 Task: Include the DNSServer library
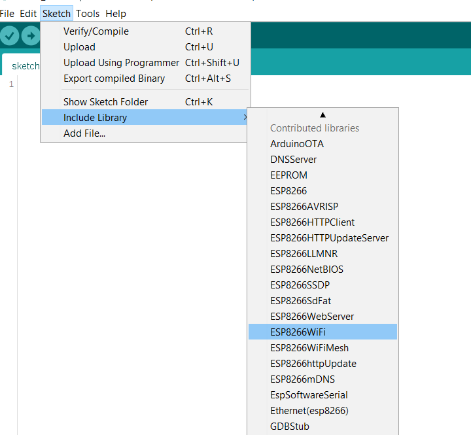(323, 159)
